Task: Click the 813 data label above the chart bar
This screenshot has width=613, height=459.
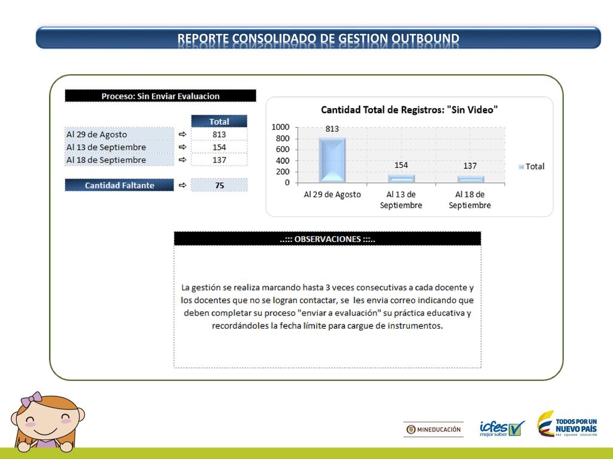Action: pyautogui.click(x=332, y=129)
